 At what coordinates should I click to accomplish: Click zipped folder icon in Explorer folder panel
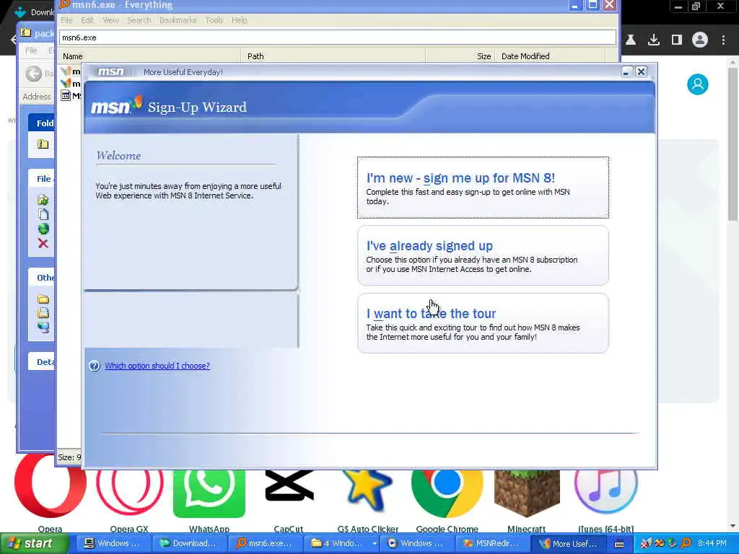(x=43, y=144)
